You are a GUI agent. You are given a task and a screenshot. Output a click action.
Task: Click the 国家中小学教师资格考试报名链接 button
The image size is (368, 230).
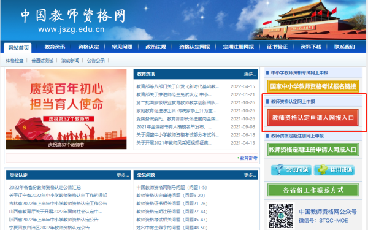(x=313, y=86)
